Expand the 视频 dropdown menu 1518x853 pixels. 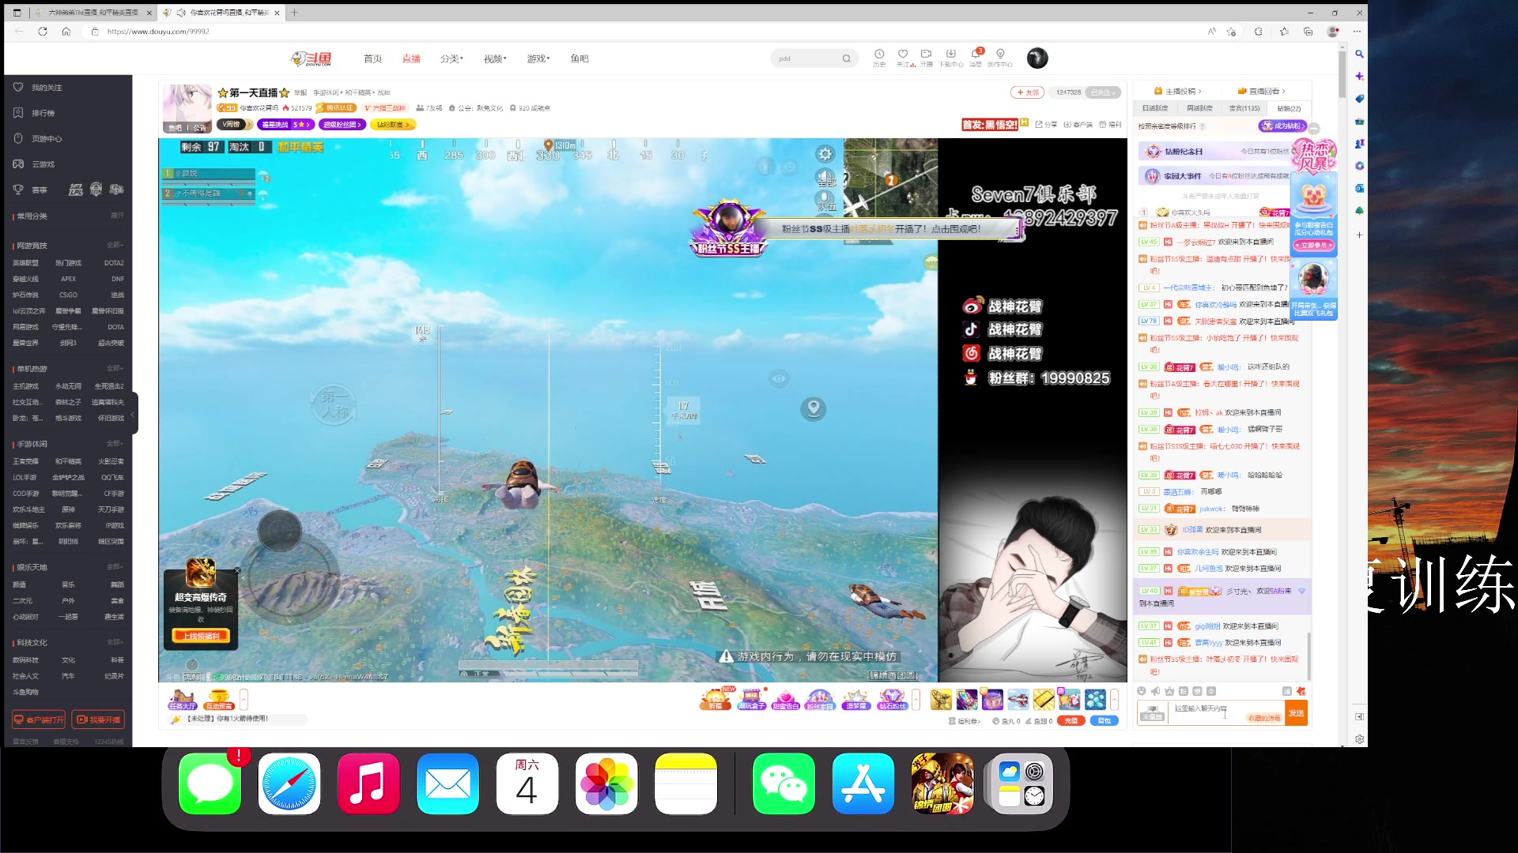pos(495,58)
